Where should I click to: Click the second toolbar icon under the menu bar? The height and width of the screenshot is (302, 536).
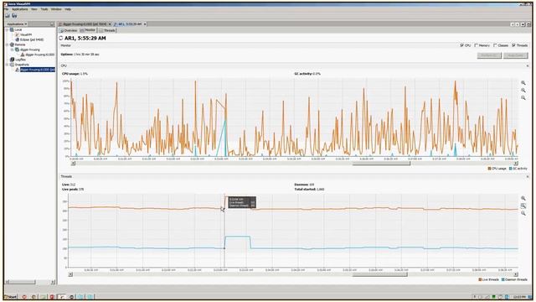(x=14, y=16)
